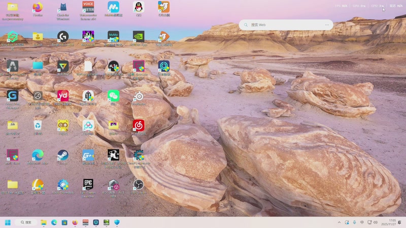Open Microsoft Edge from the taskbar

click(x=54, y=222)
